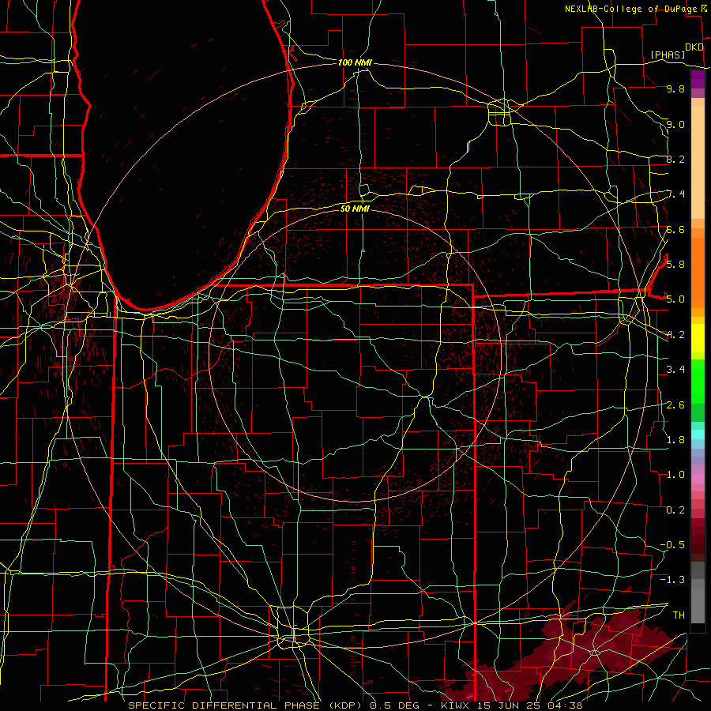Click the 8.2 scale value
Screen dimensions: 711x711
[675, 159]
